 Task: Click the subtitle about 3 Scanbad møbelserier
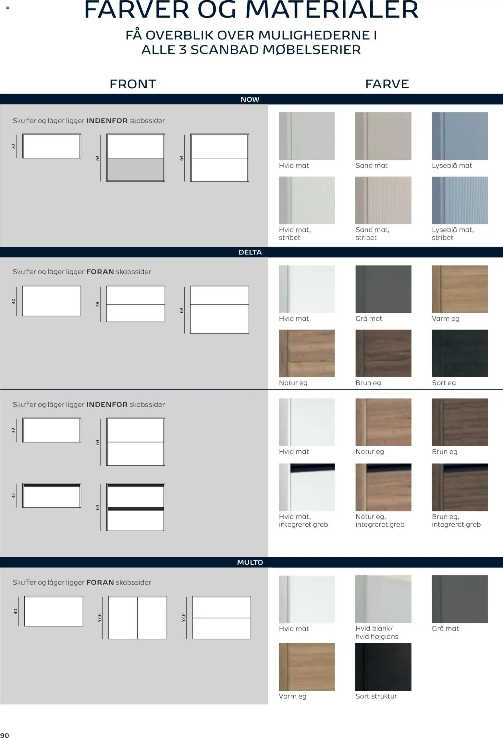[x=251, y=42]
